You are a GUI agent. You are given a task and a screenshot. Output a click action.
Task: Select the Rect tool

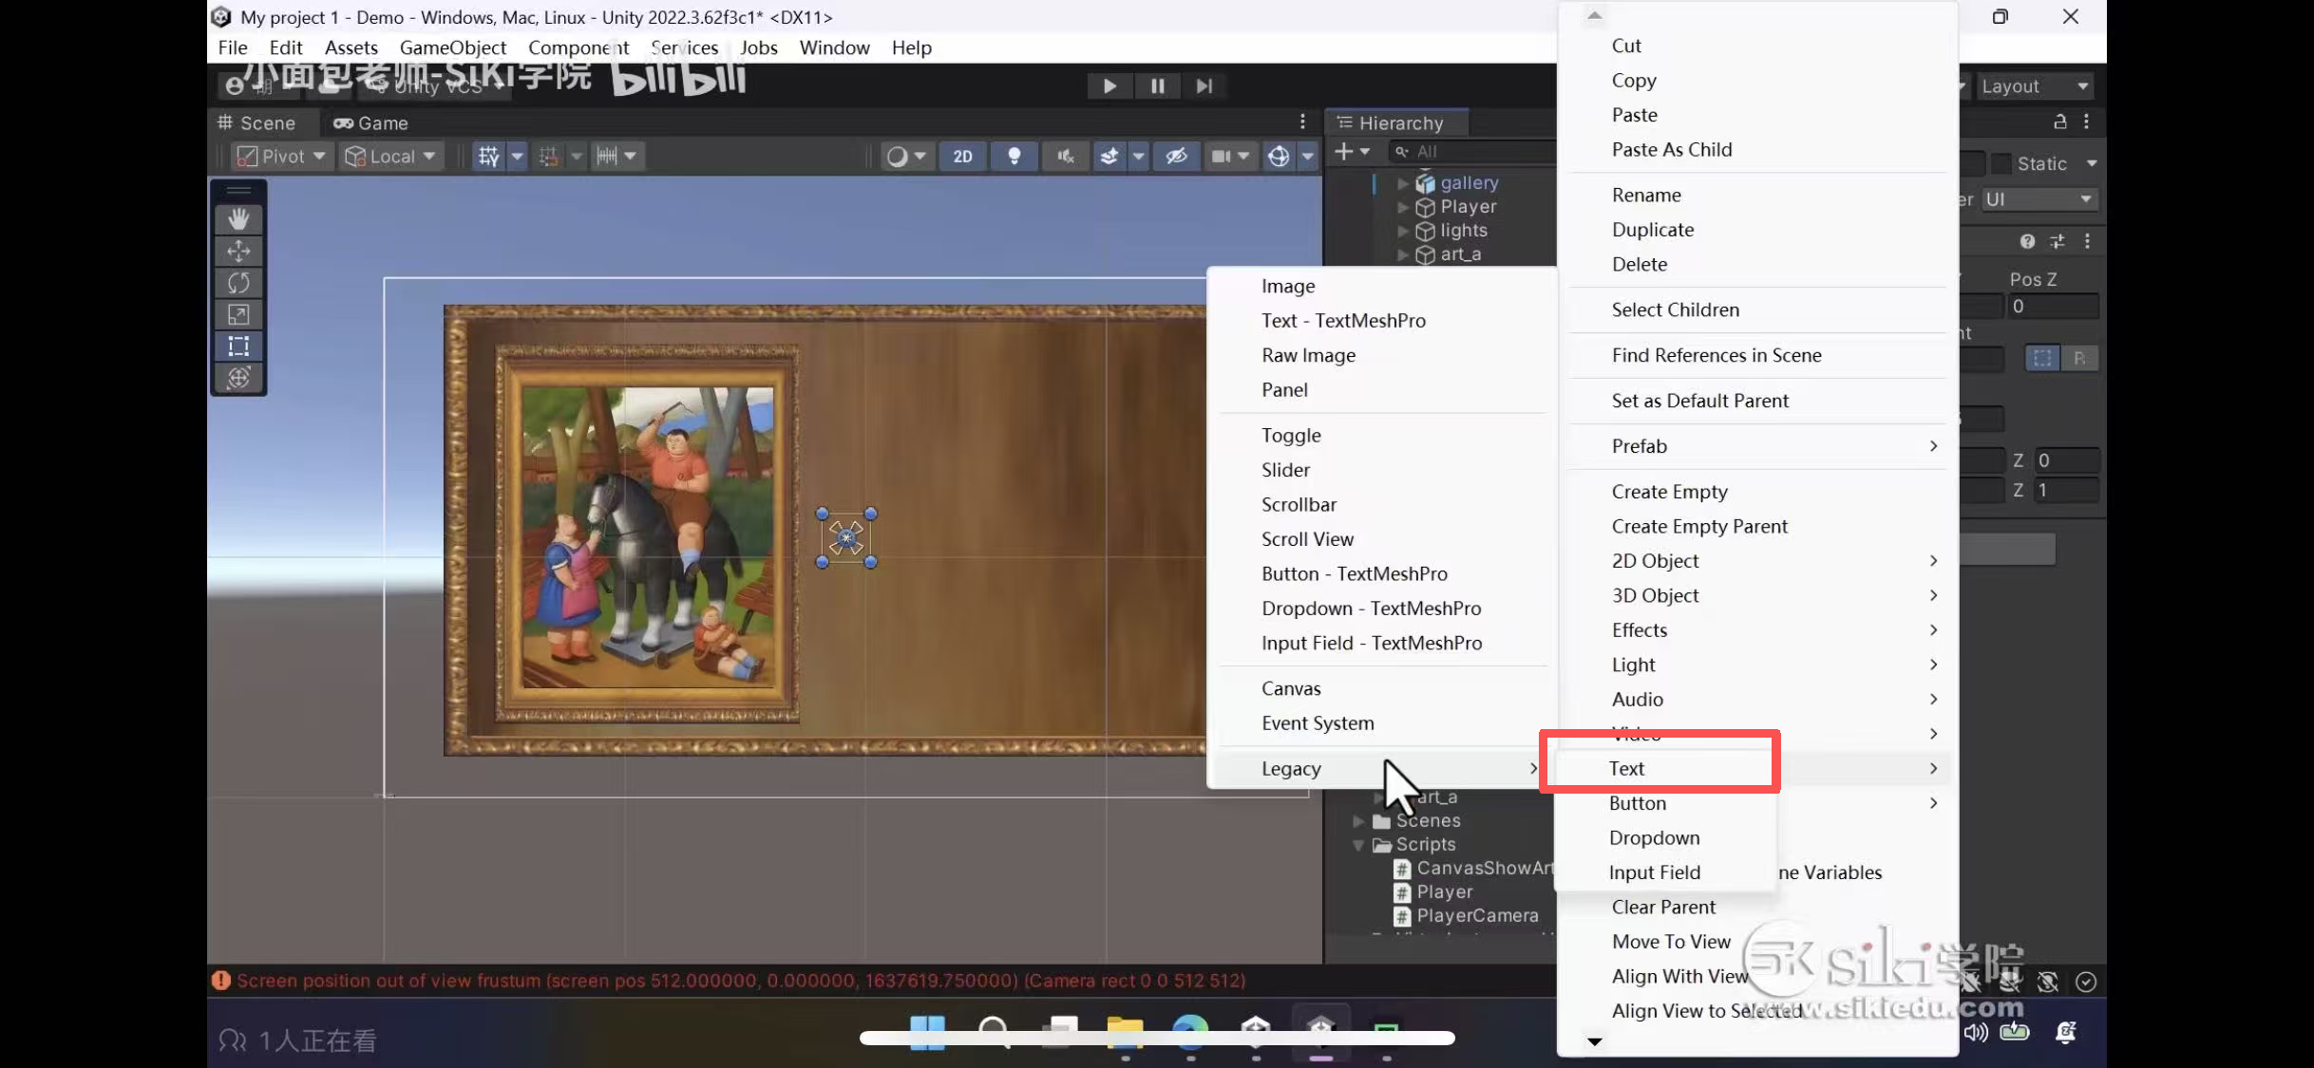click(238, 346)
